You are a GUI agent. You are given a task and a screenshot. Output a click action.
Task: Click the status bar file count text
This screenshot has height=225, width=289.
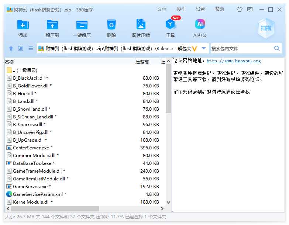pyautogui.click(x=86, y=217)
